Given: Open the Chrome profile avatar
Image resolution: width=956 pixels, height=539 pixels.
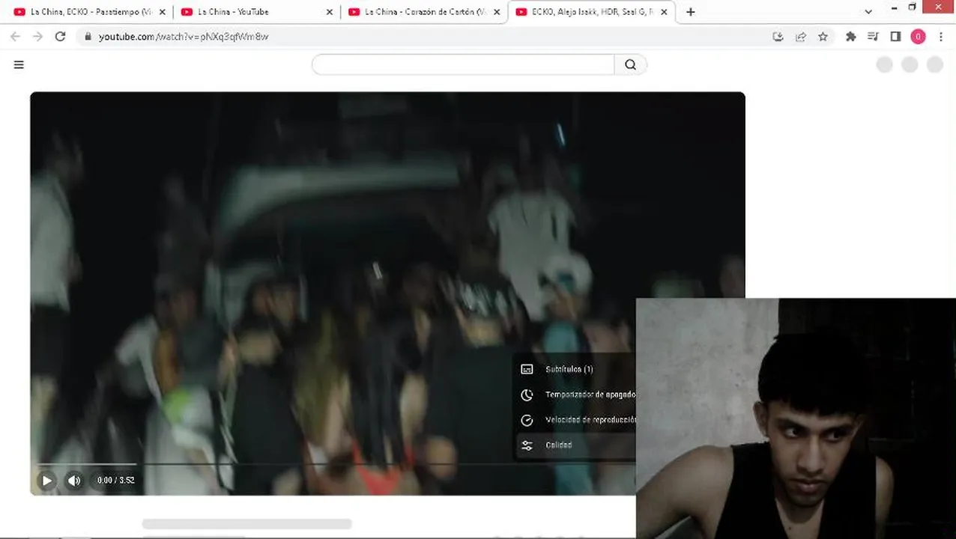Looking at the screenshot, I should point(918,36).
